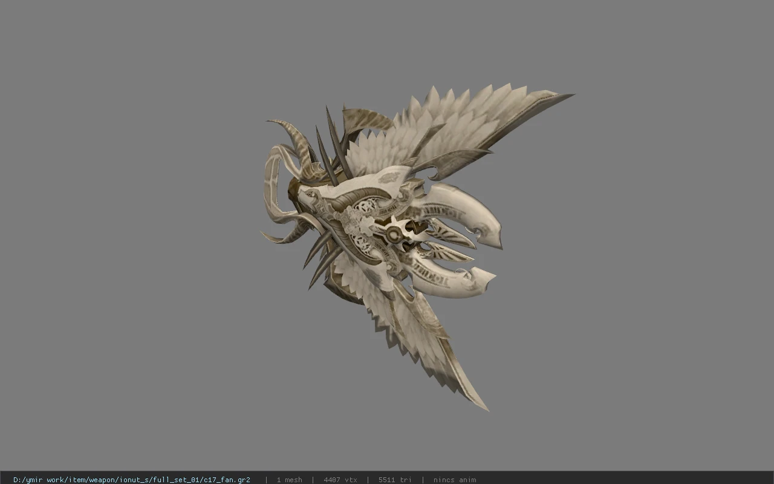Click the '4407 vtx' vertex count
This screenshot has height=484, width=774.
(340, 480)
